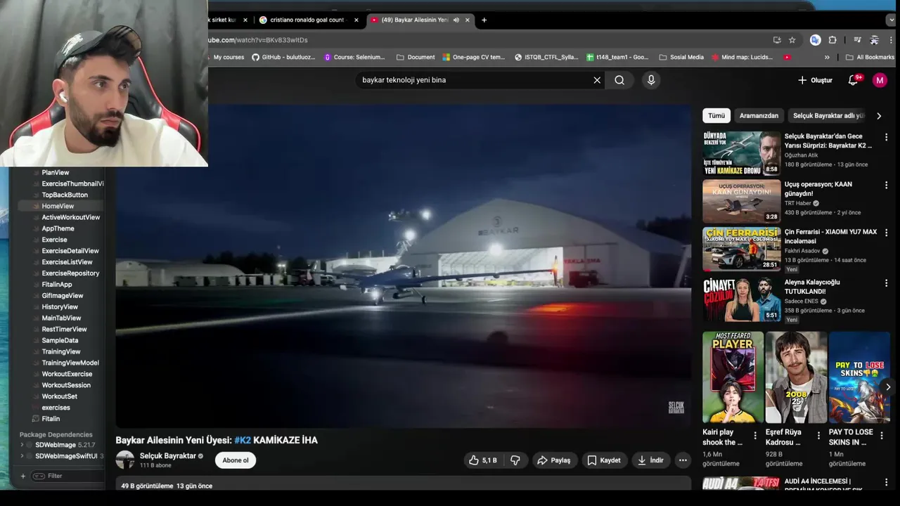The width and height of the screenshot is (900, 506).
Task: Open All Bookmarks folder
Action: [870, 57]
